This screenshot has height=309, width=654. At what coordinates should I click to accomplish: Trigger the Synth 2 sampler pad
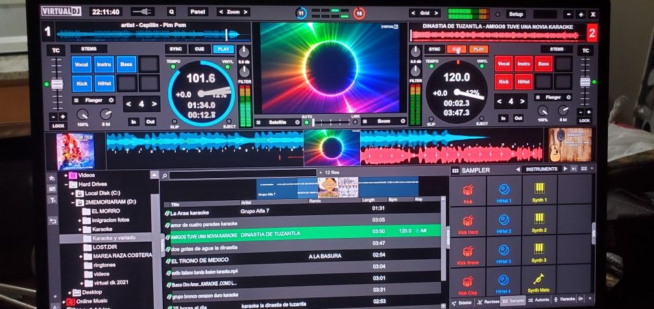tap(539, 222)
